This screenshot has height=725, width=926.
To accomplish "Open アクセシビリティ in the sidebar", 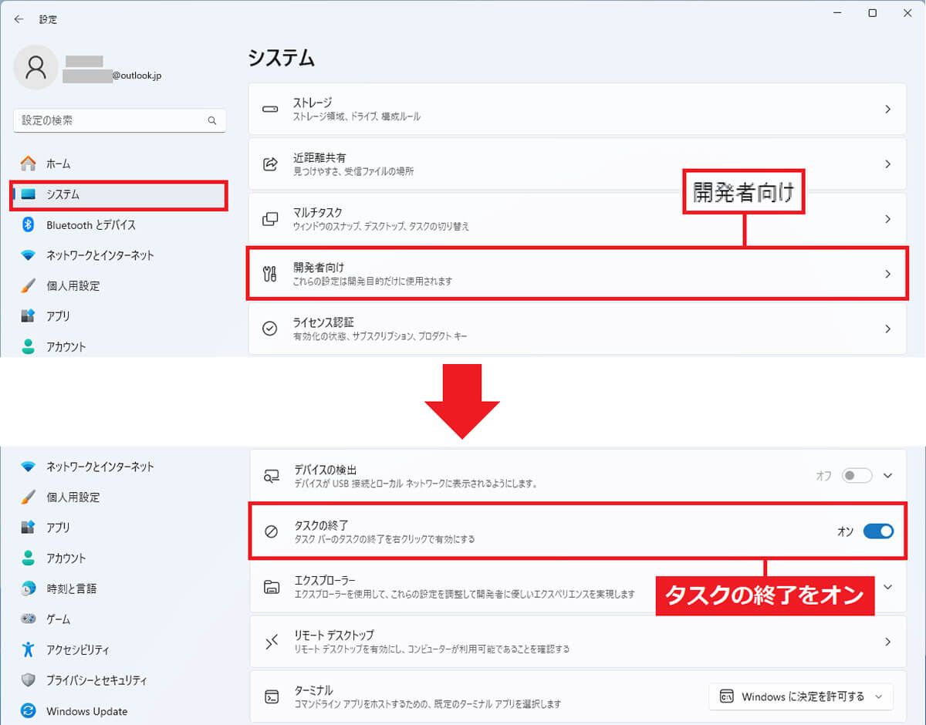I will click(120, 649).
